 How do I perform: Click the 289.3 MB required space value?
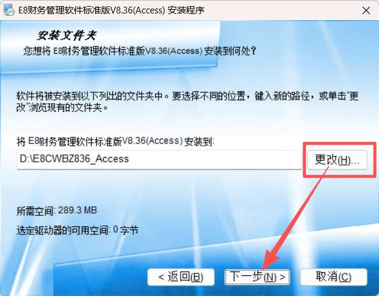(78, 210)
